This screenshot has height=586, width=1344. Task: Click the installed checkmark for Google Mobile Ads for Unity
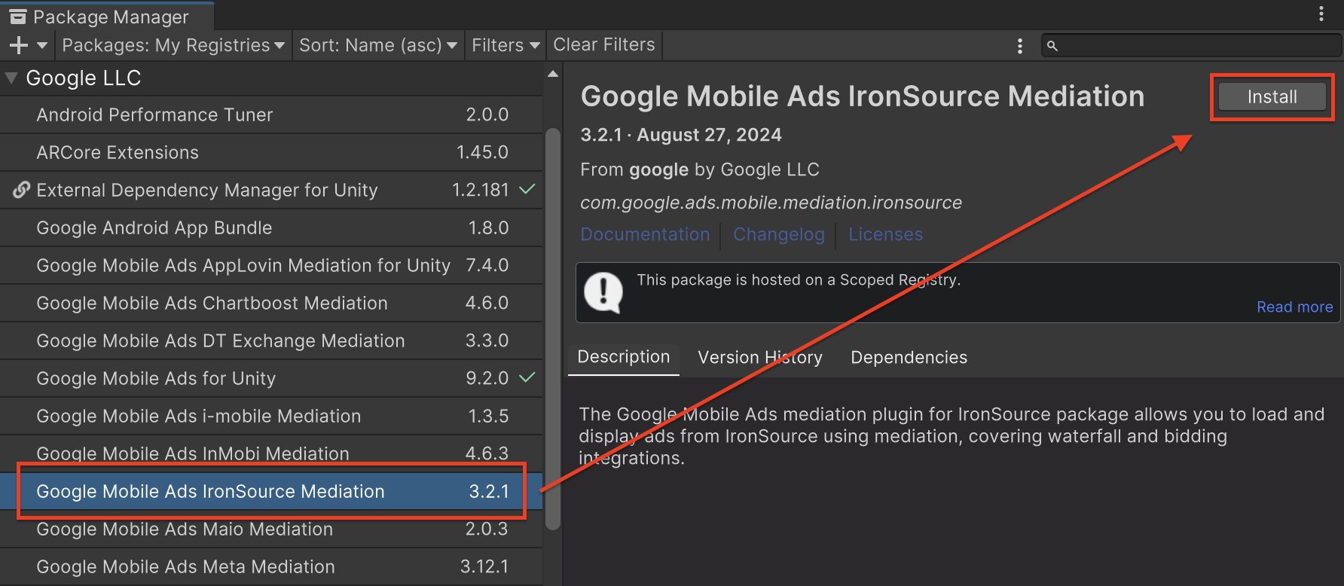(x=527, y=377)
